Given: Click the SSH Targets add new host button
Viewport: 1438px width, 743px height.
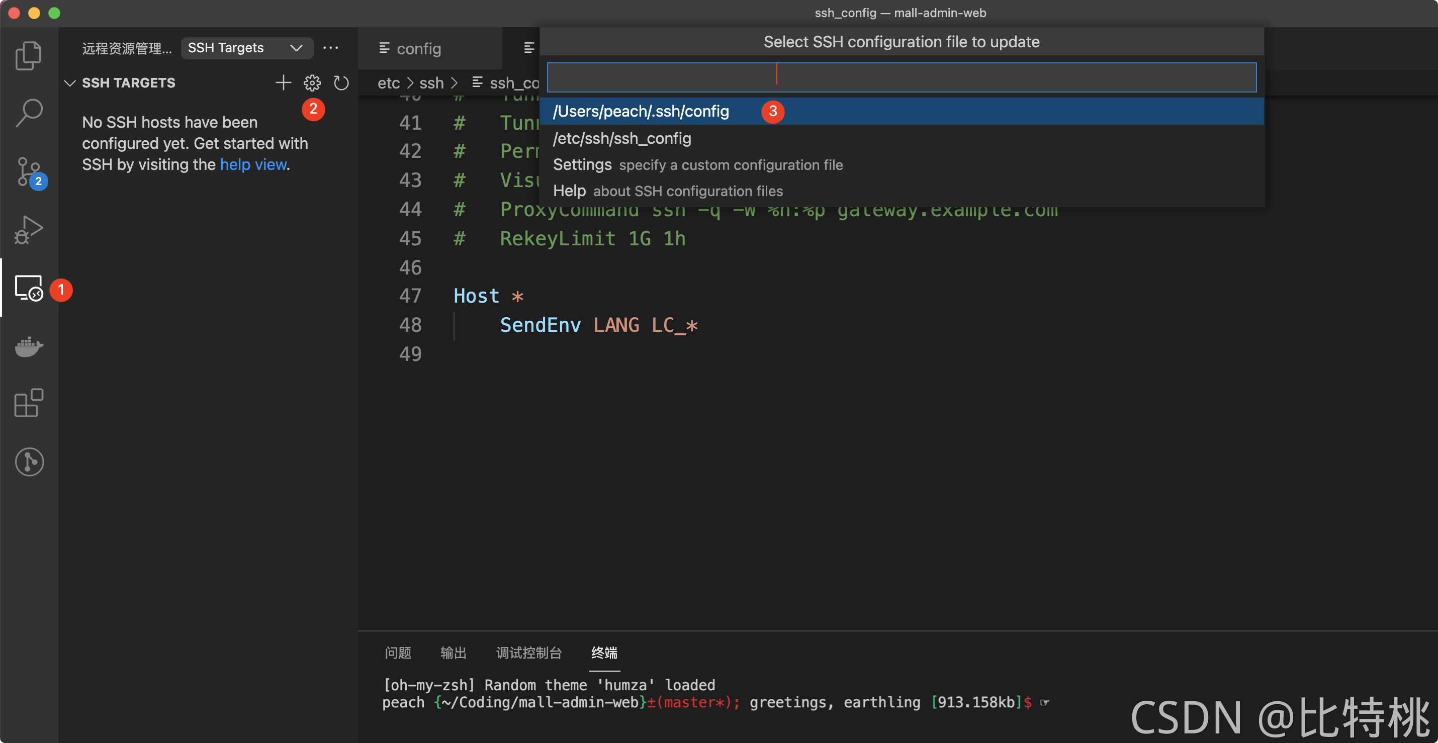Looking at the screenshot, I should [x=282, y=82].
